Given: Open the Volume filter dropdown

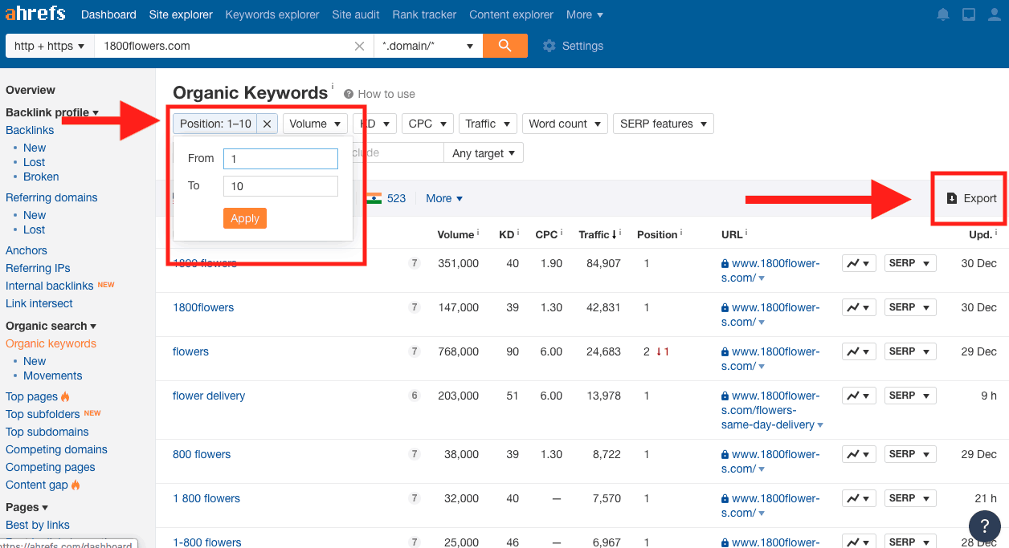Looking at the screenshot, I should pyautogui.click(x=315, y=124).
